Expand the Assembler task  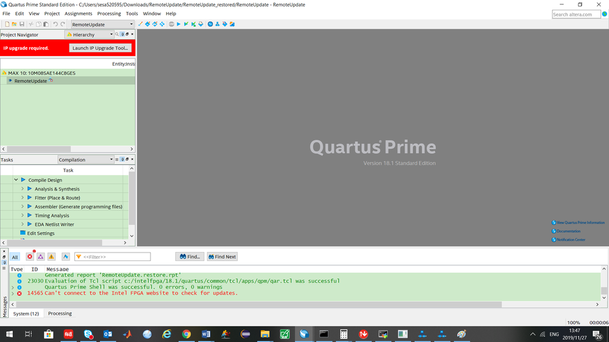[x=23, y=207]
